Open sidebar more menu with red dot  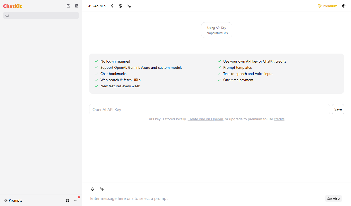pos(76,200)
